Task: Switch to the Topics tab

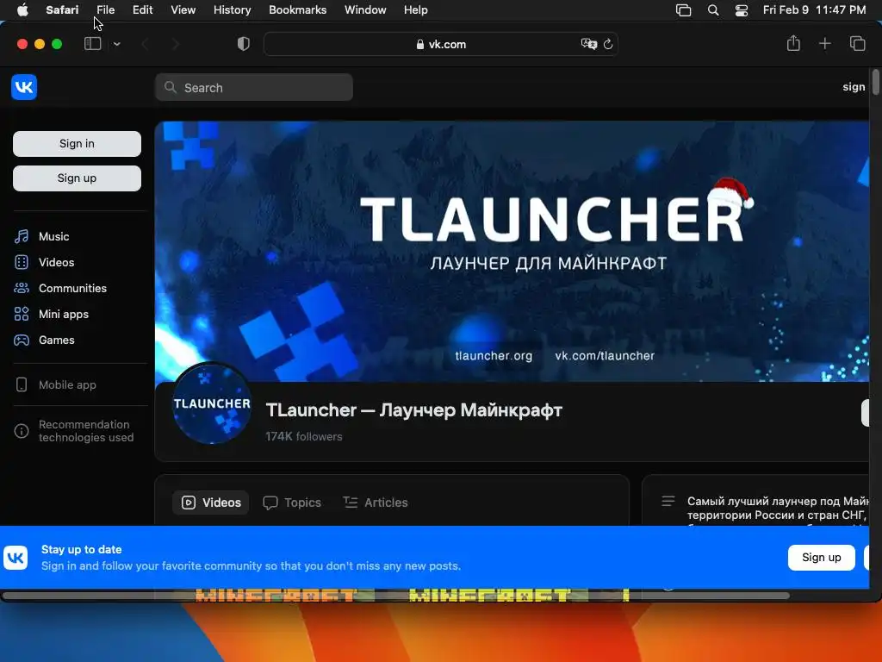Action: click(x=292, y=503)
